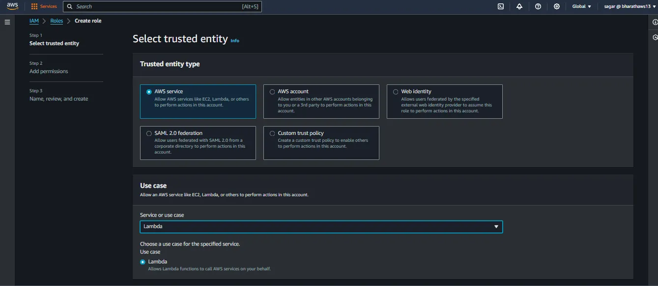Open the sagar @ bharathaws13 account menu

click(x=630, y=6)
